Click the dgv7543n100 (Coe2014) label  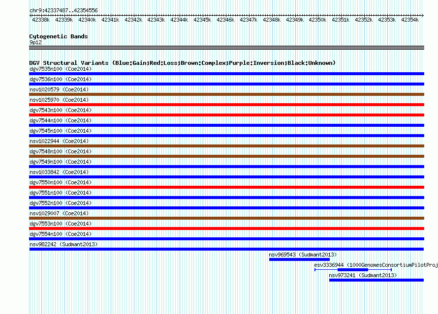[x=61, y=110]
